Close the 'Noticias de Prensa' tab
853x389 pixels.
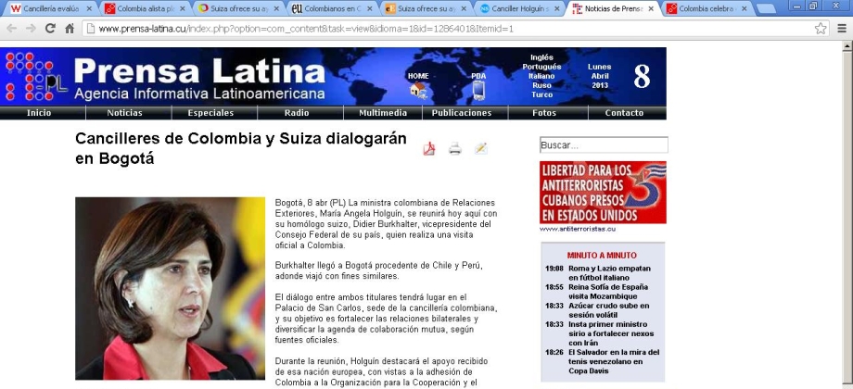pyautogui.click(x=651, y=8)
